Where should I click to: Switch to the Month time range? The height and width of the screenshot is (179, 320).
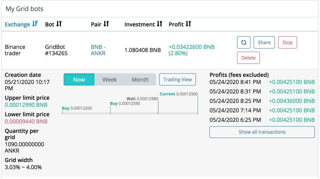tap(140, 80)
